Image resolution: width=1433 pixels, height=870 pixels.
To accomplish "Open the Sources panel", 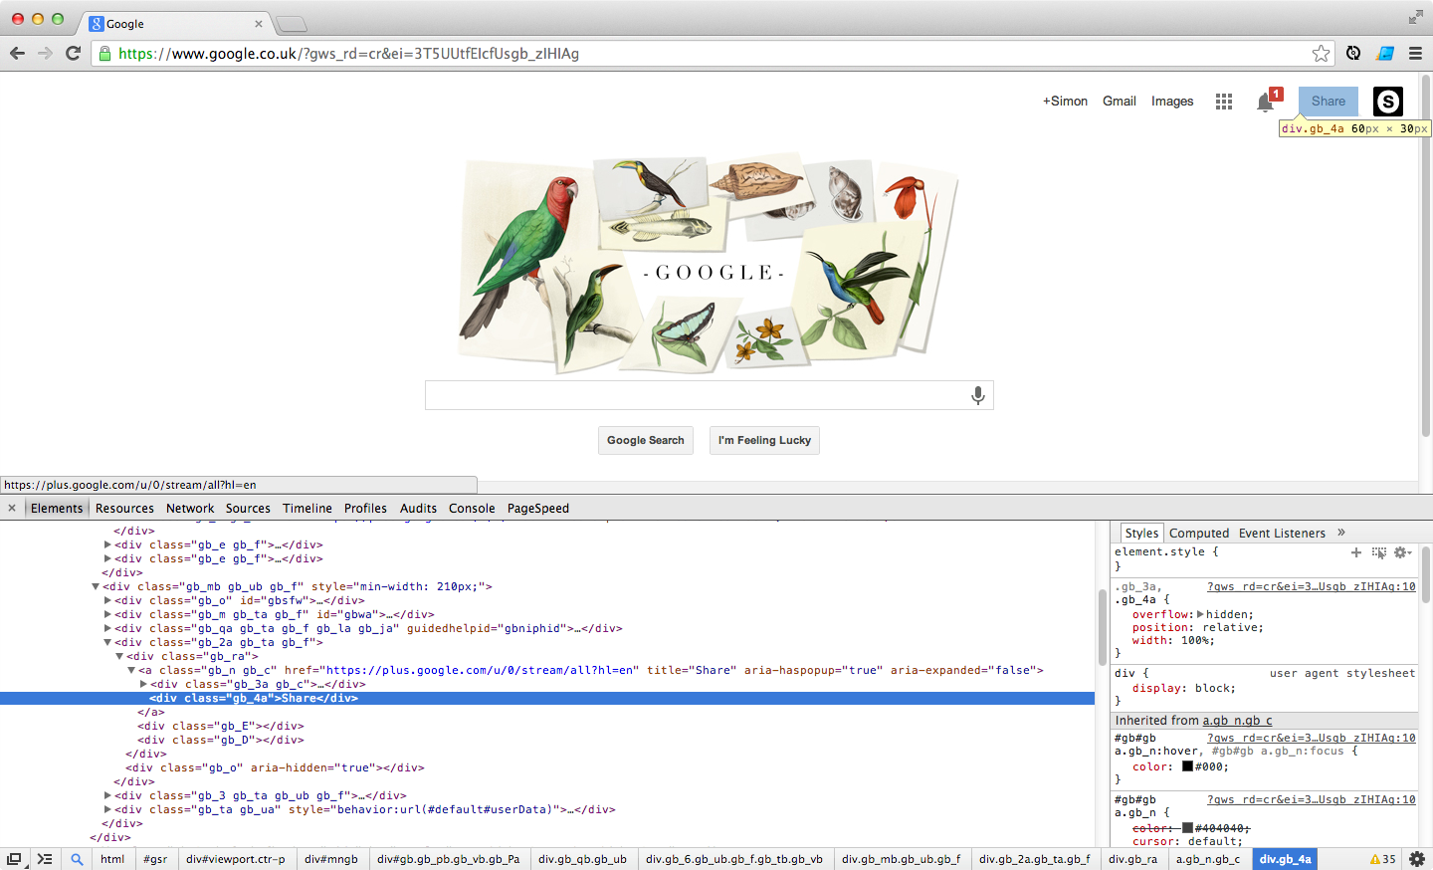I will click(x=248, y=508).
